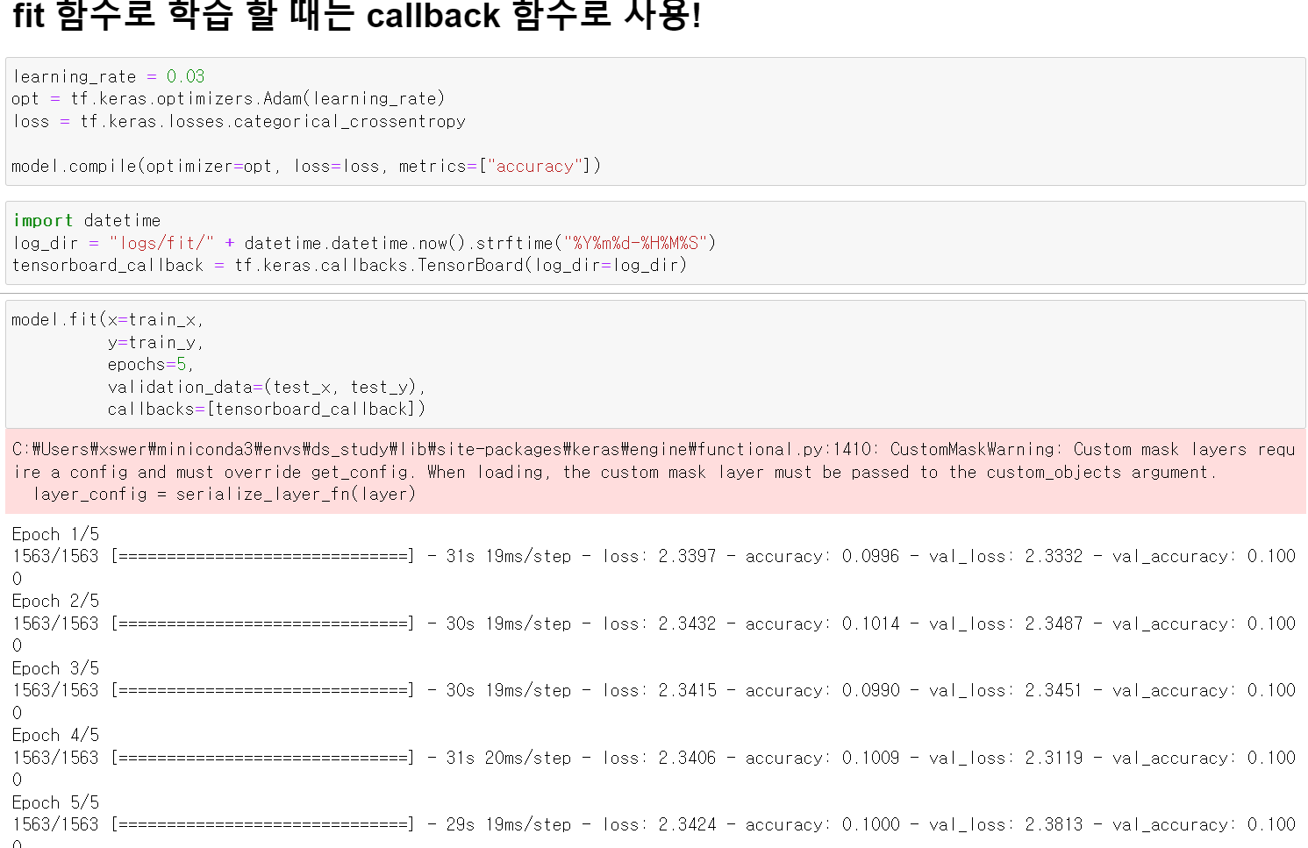The height and width of the screenshot is (848, 1308).
Task: Click the accuracy value 0.1014
Action: pos(870,624)
